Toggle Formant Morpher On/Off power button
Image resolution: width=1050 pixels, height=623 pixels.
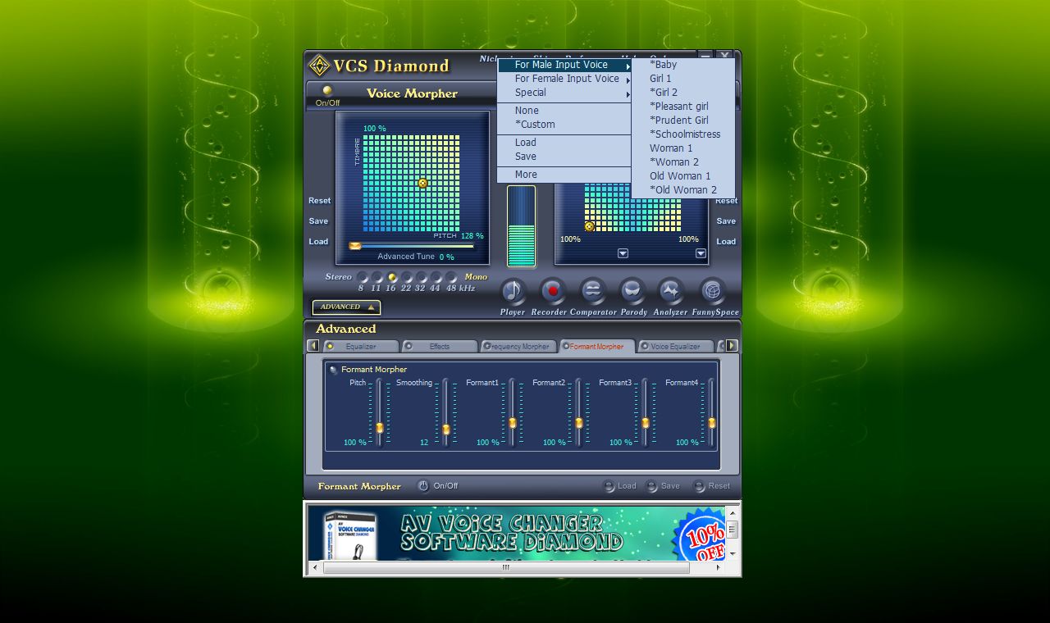(423, 486)
